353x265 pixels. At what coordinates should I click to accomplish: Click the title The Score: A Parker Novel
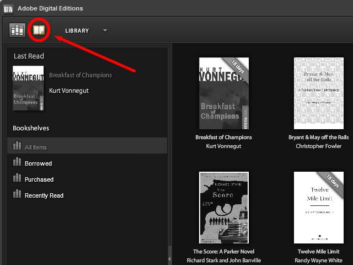223,252
